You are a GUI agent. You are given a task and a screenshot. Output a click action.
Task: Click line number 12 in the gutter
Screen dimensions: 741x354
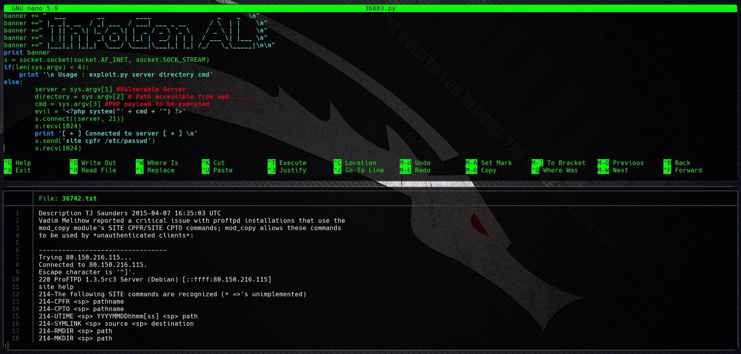16,294
